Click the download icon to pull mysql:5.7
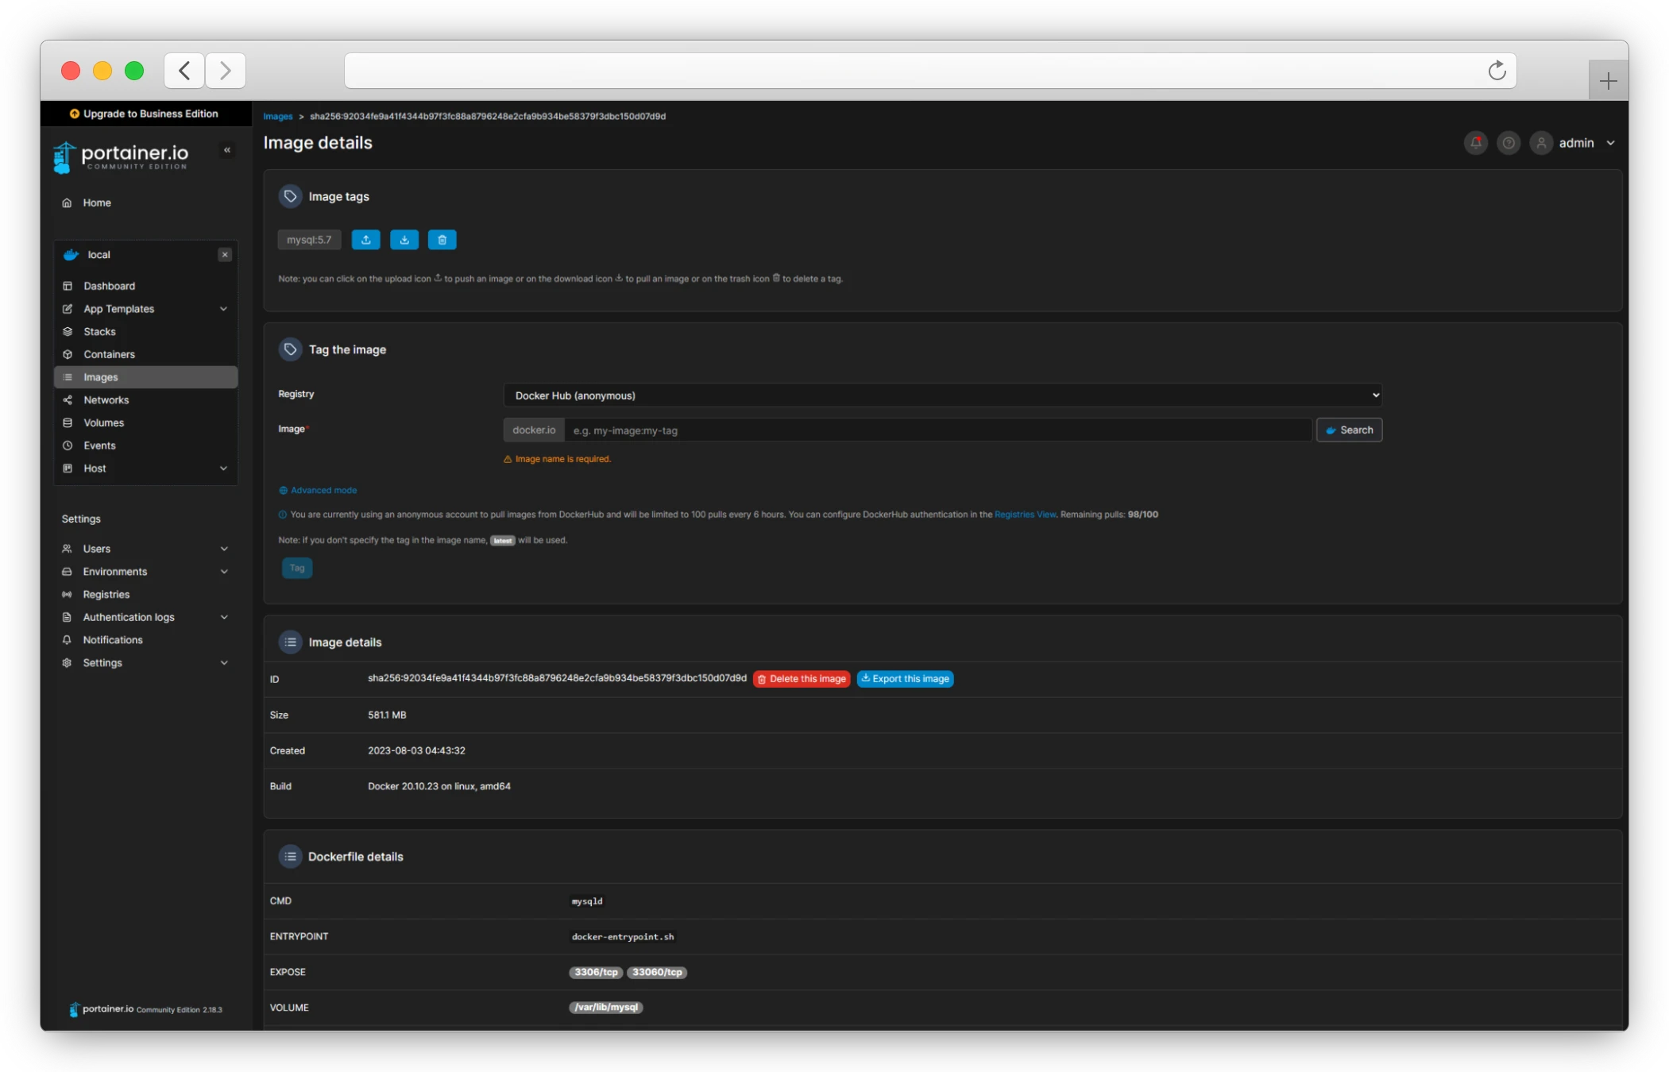Viewport: 1669px width, 1072px height. pos(404,240)
